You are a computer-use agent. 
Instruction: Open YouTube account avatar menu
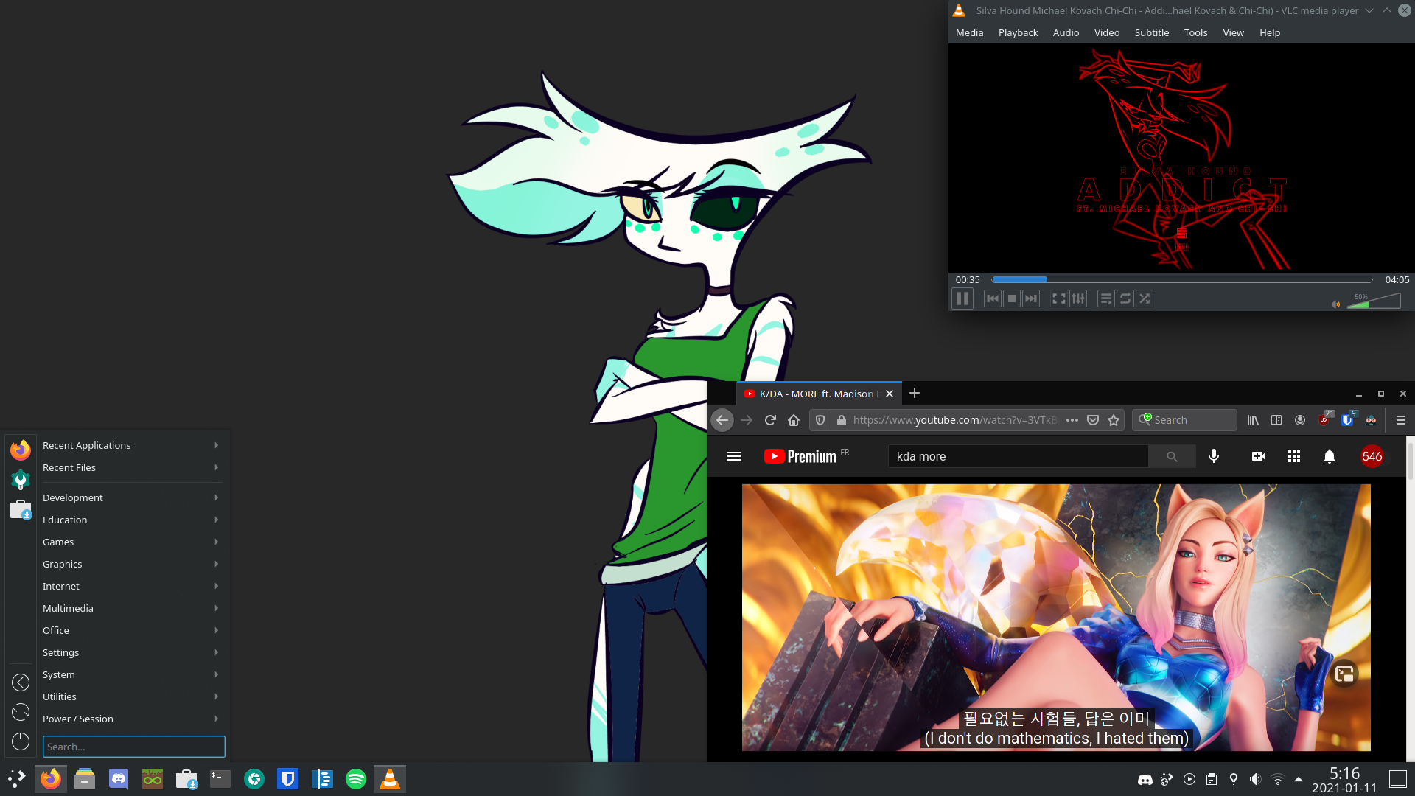tap(1372, 456)
